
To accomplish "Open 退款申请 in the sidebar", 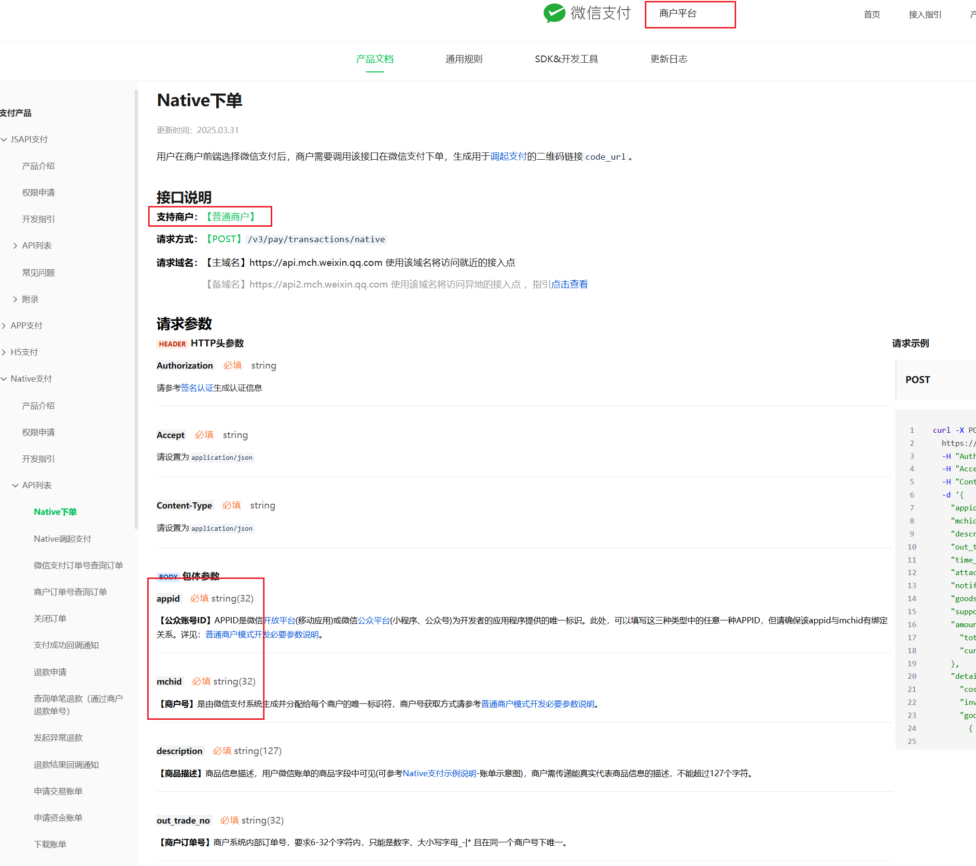I will pos(50,672).
